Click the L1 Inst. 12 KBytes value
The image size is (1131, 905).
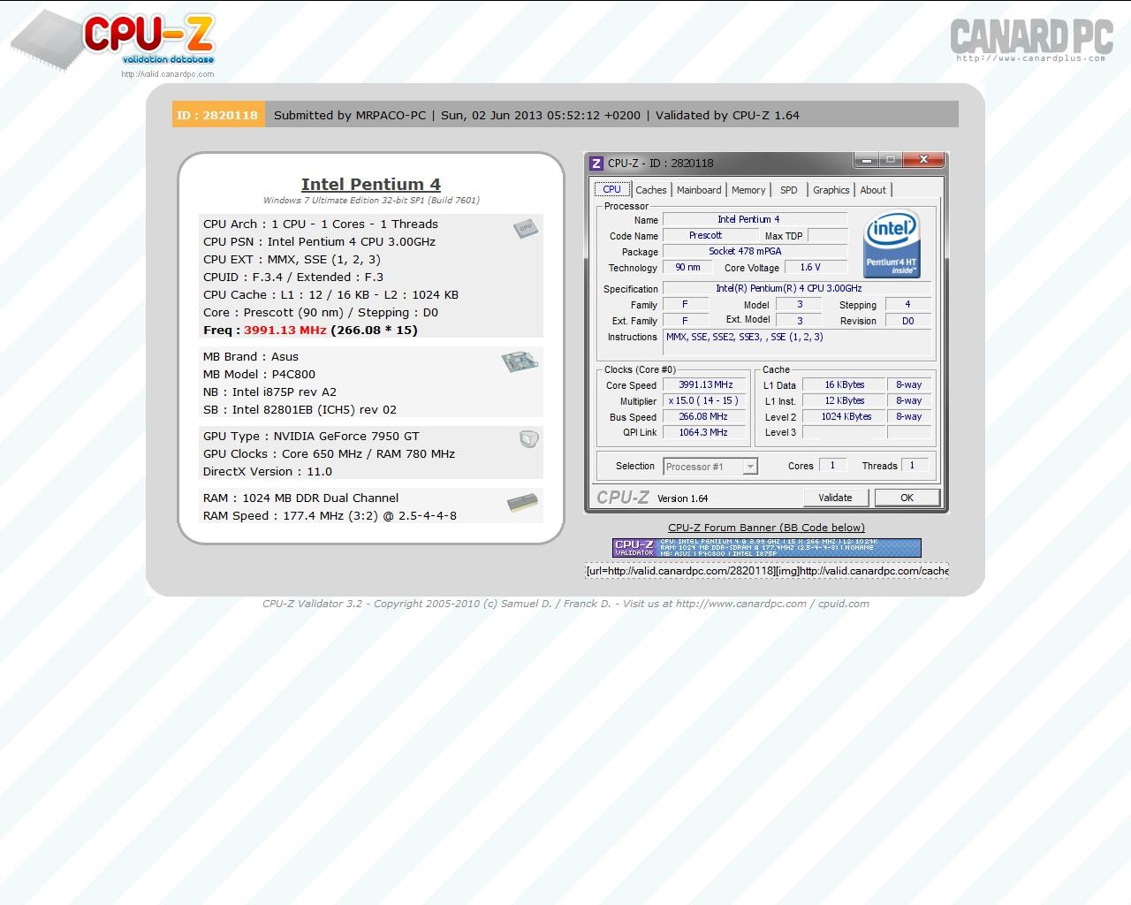(x=844, y=401)
